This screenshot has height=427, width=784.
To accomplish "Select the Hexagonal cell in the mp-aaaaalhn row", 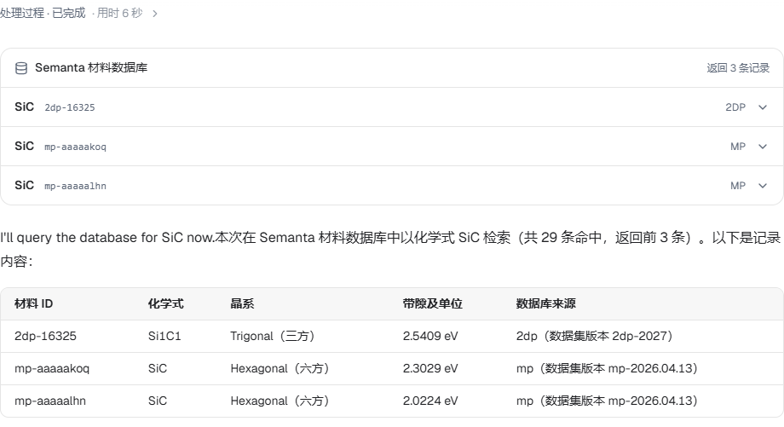I will point(280,401).
